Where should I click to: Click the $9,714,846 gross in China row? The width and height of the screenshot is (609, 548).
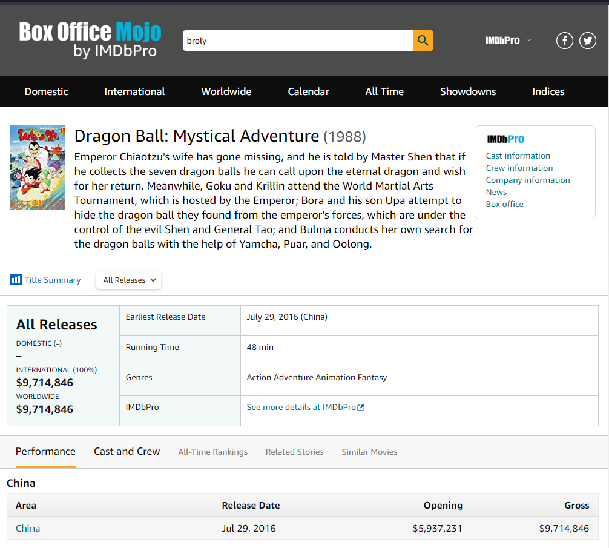[564, 528]
